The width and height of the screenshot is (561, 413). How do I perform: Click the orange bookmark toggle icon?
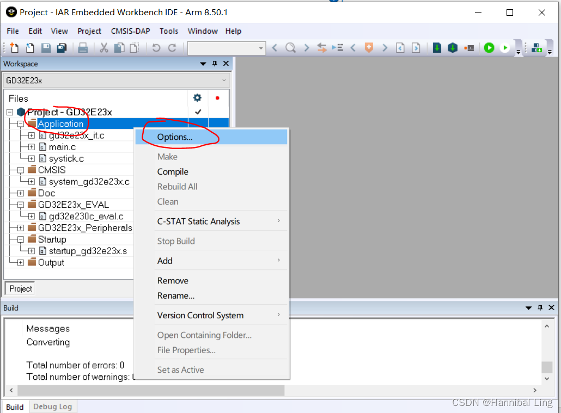369,47
